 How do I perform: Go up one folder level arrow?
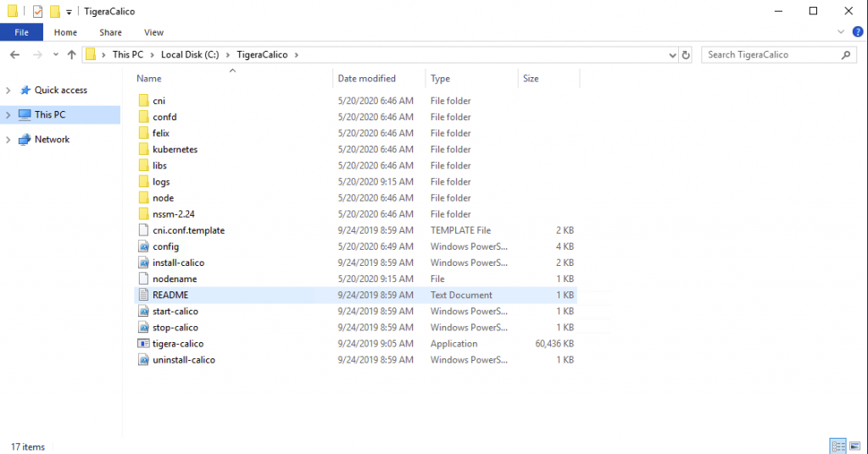71,55
